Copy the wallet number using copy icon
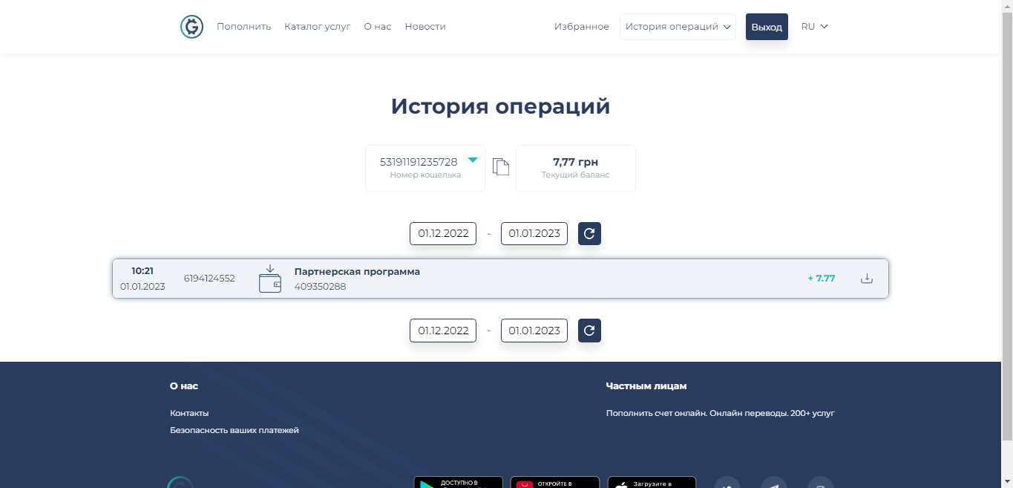Image resolution: width=1013 pixels, height=488 pixels. click(x=501, y=167)
